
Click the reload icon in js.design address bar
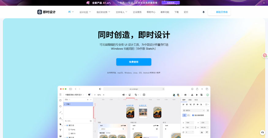pyautogui.click(x=163, y=89)
